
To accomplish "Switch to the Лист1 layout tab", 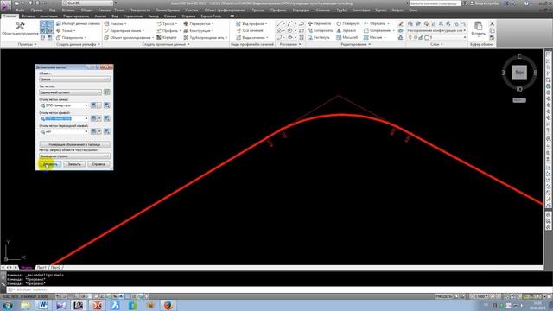I will (x=41, y=268).
